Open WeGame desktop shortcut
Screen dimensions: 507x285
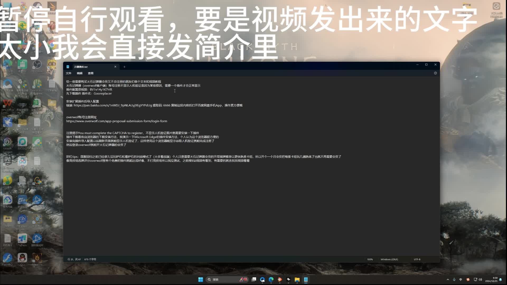click(x=37, y=182)
